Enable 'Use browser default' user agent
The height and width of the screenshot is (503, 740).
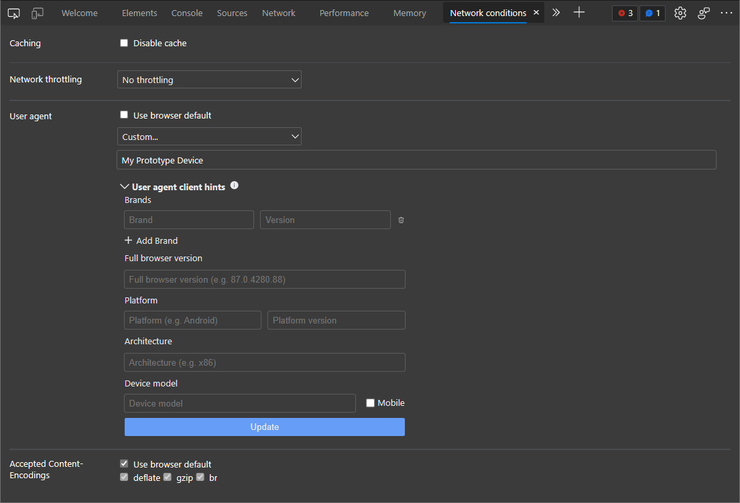tap(124, 115)
